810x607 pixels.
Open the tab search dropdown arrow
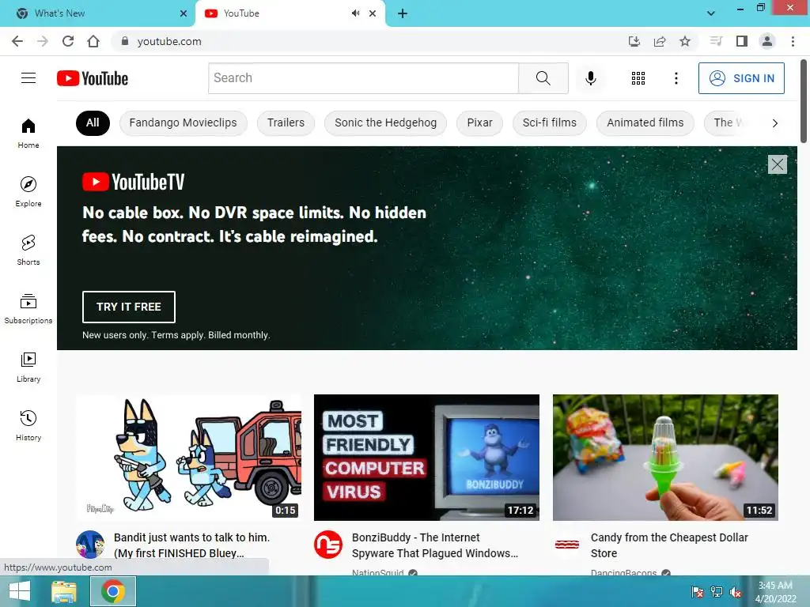coord(711,13)
